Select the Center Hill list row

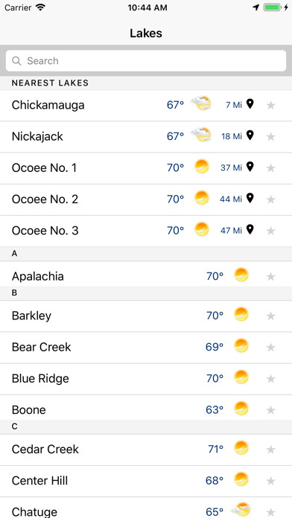pyautogui.click(x=146, y=481)
